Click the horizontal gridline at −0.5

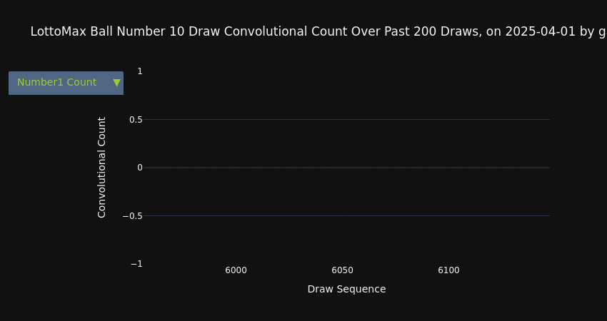tap(346, 216)
